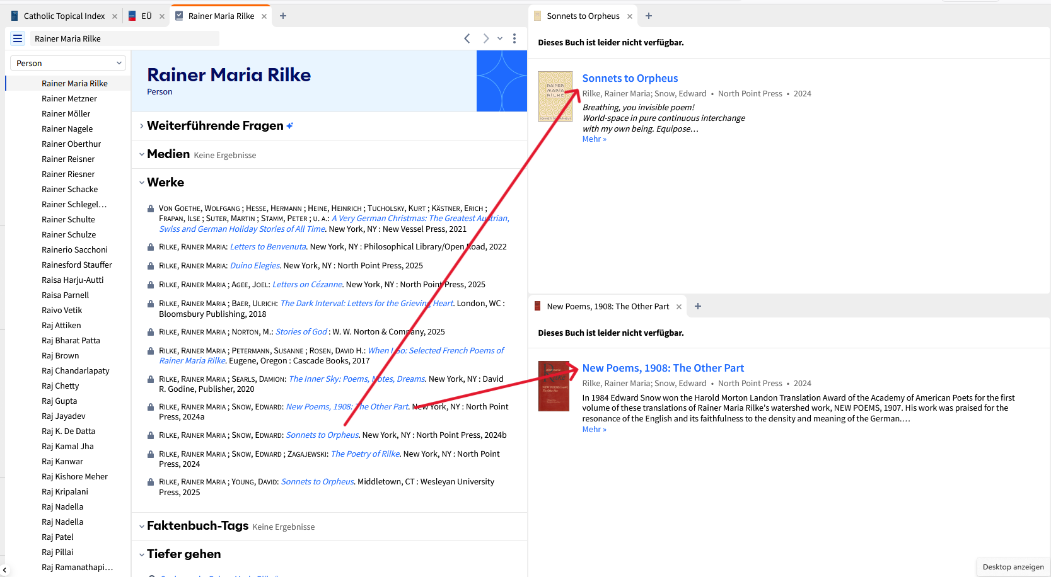Open "Mehr »" under Sonnets to Orpheus

tap(594, 139)
